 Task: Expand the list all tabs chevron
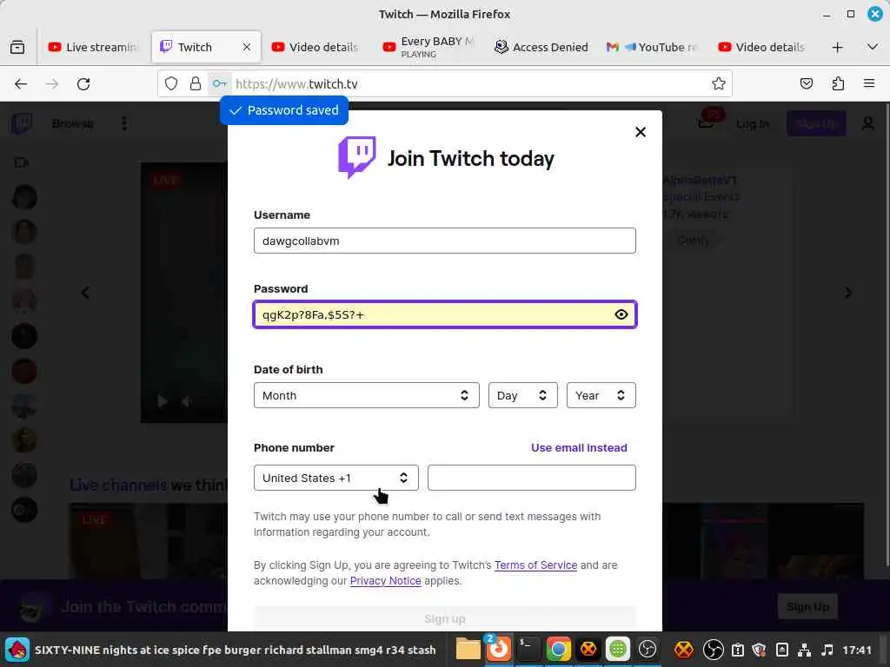873,47
